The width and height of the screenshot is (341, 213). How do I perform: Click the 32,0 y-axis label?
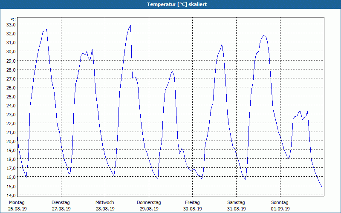click(x=11, y=34)
